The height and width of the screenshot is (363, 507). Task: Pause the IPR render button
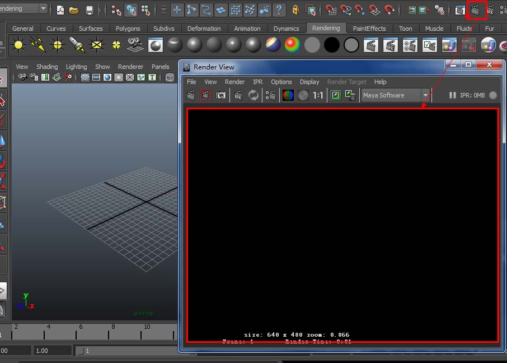[452, 95]
